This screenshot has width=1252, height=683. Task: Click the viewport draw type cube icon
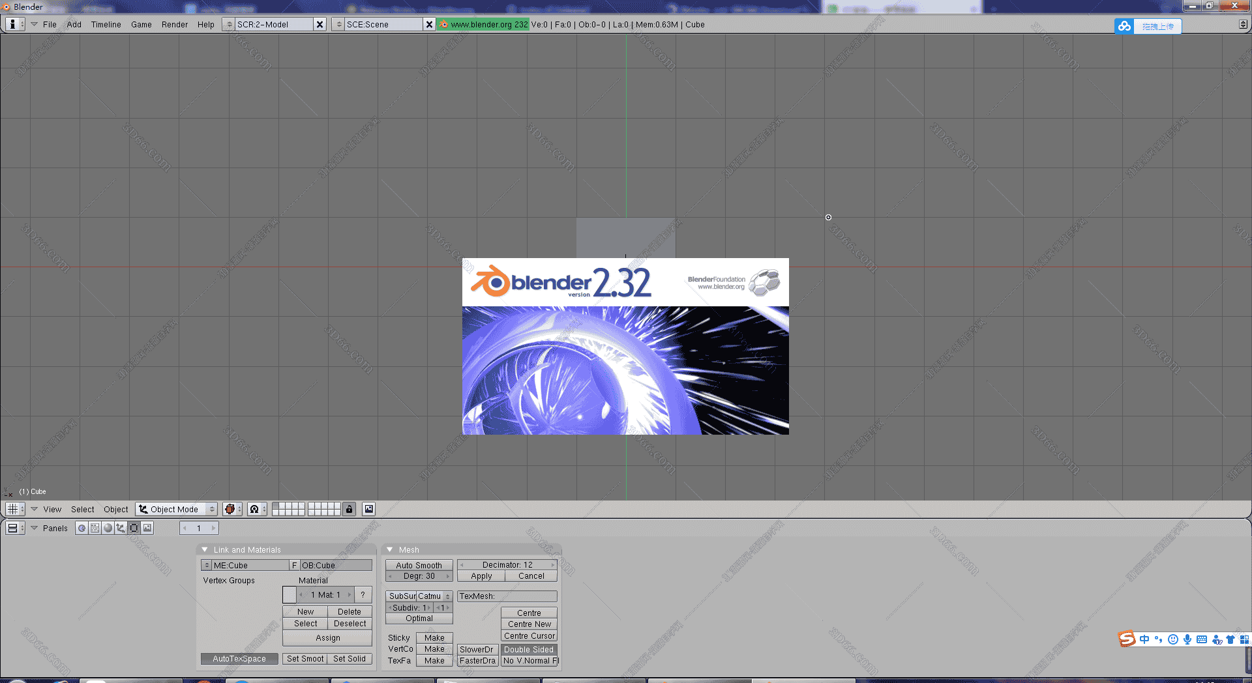pyautogui.click(x=230, y=509)
